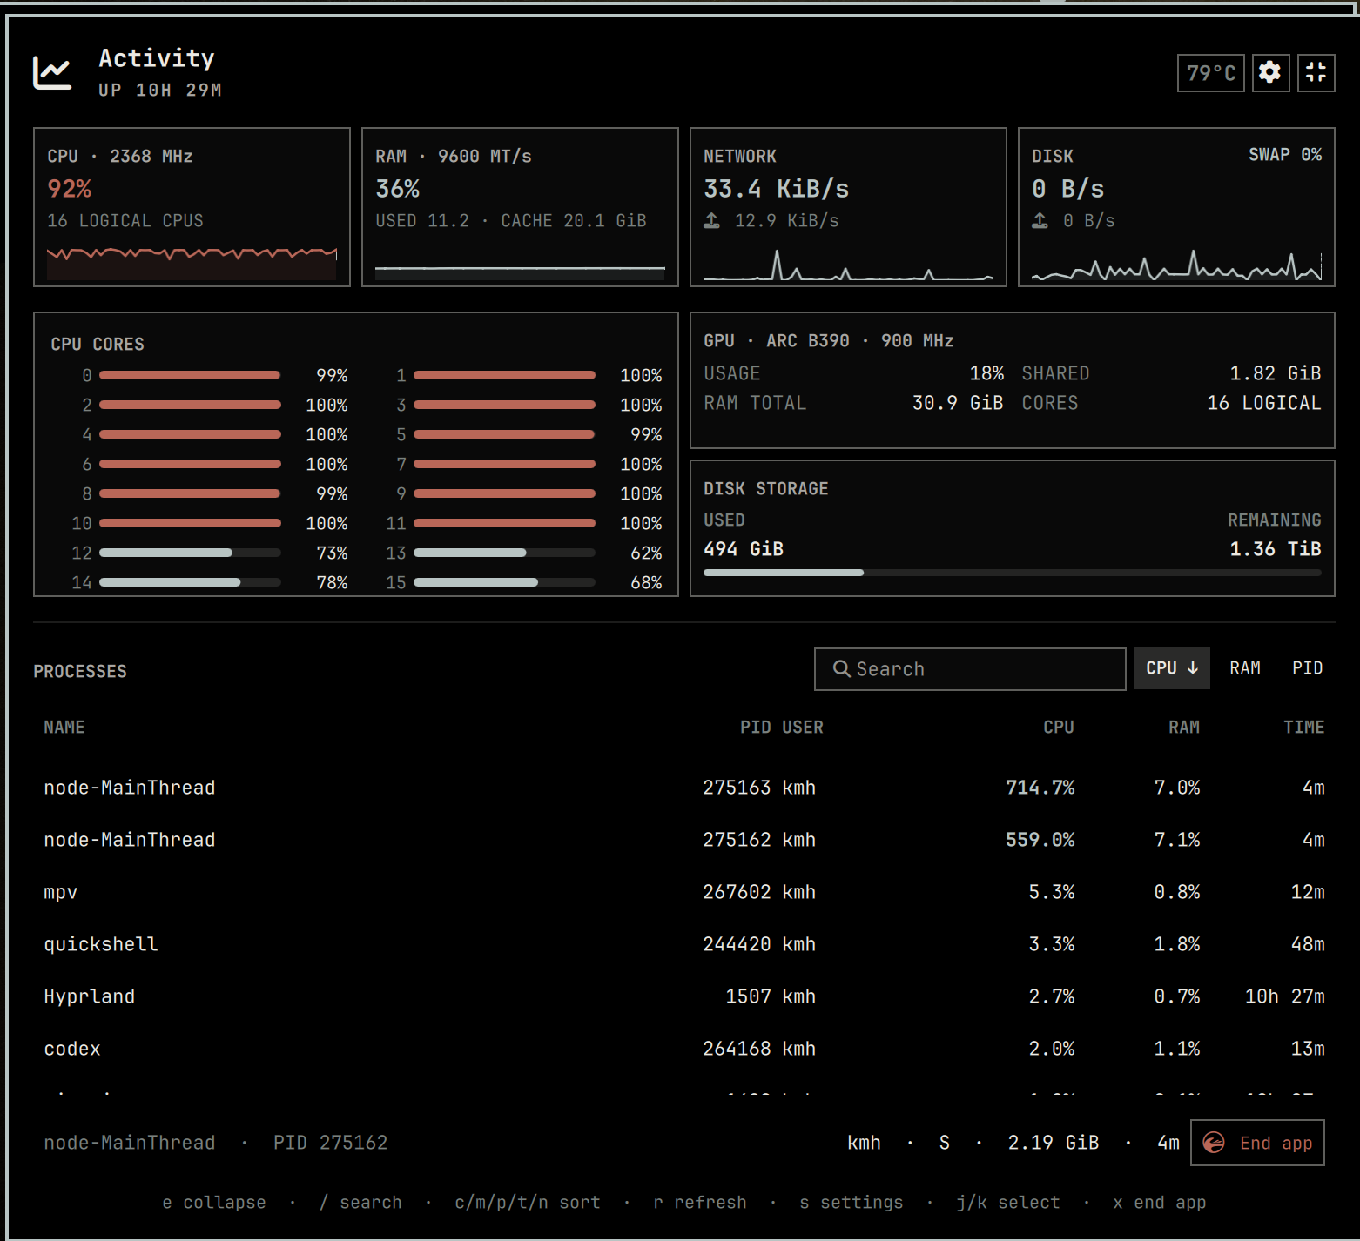
Task: Click the 10h 27m Hyprland time
Action: (x=1285, y=996)
